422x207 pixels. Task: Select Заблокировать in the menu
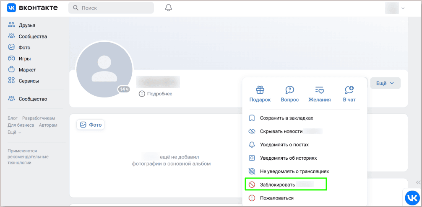coord(286,184)
